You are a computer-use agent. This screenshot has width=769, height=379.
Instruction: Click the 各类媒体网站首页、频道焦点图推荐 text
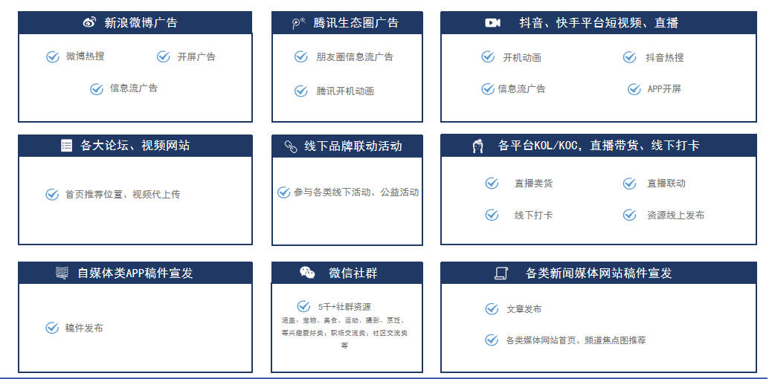point(576,340)
